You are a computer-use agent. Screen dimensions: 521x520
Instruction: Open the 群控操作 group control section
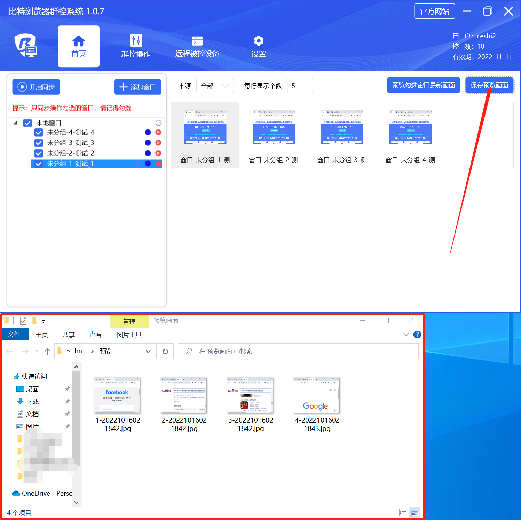136,46
